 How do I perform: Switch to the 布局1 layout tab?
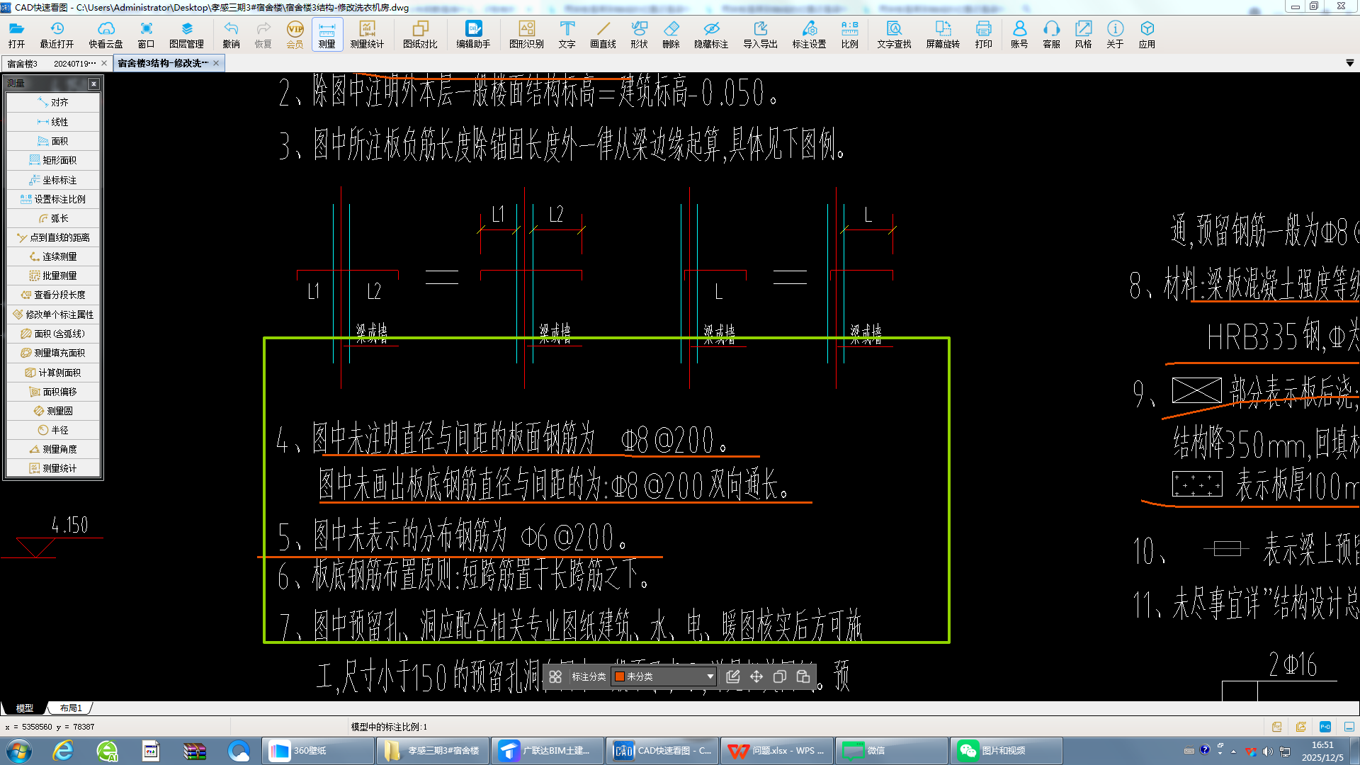click(71, 708)
